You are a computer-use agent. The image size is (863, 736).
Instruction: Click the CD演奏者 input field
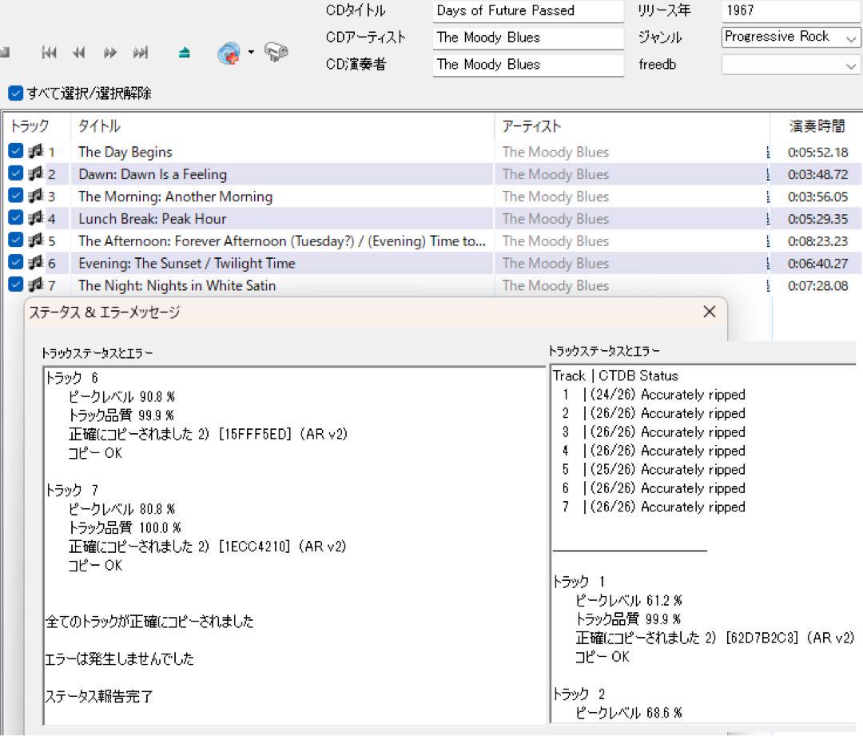pyautogui.click(x=528, y=65)
